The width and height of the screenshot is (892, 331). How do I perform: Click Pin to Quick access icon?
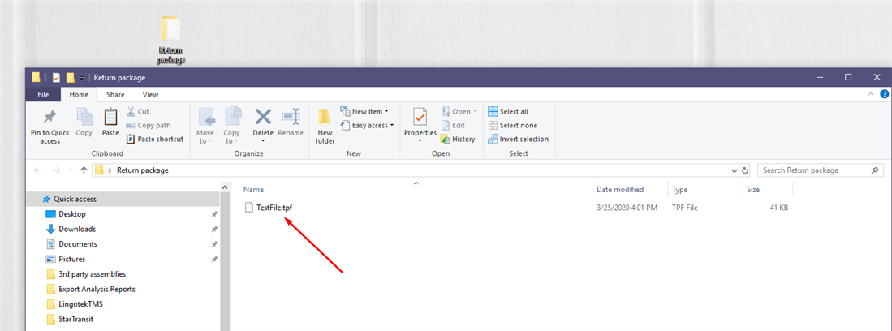pos(50,117)
